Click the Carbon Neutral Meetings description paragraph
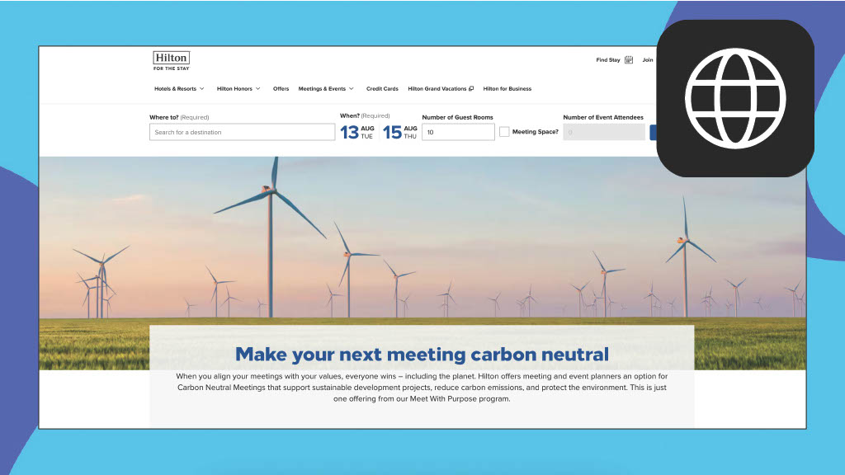845x475 pixels. [422, 388]
